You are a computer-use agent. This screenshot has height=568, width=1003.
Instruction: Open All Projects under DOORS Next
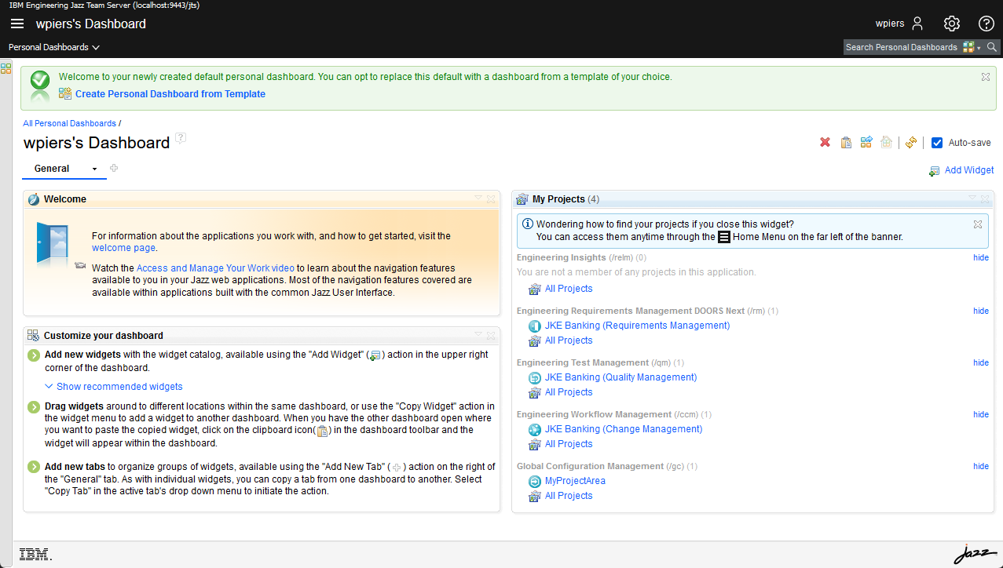click(569, 340)
